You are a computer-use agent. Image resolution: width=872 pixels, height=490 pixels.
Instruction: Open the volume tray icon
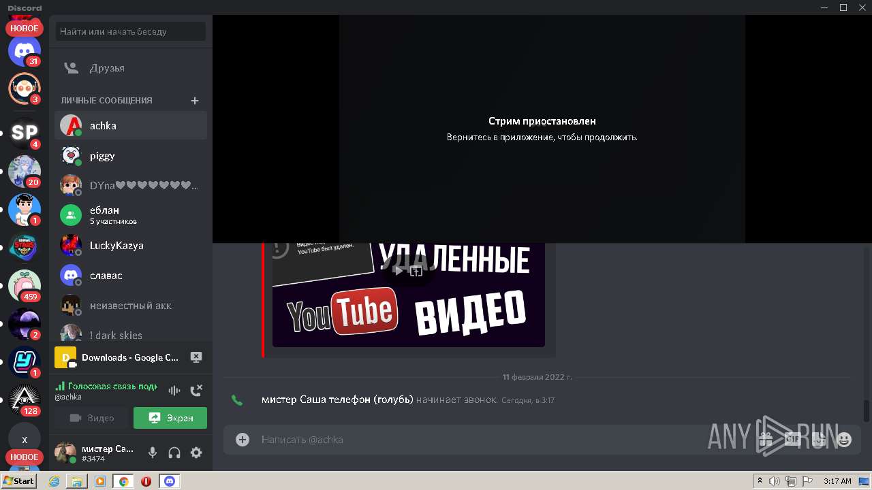coord(775,481)
